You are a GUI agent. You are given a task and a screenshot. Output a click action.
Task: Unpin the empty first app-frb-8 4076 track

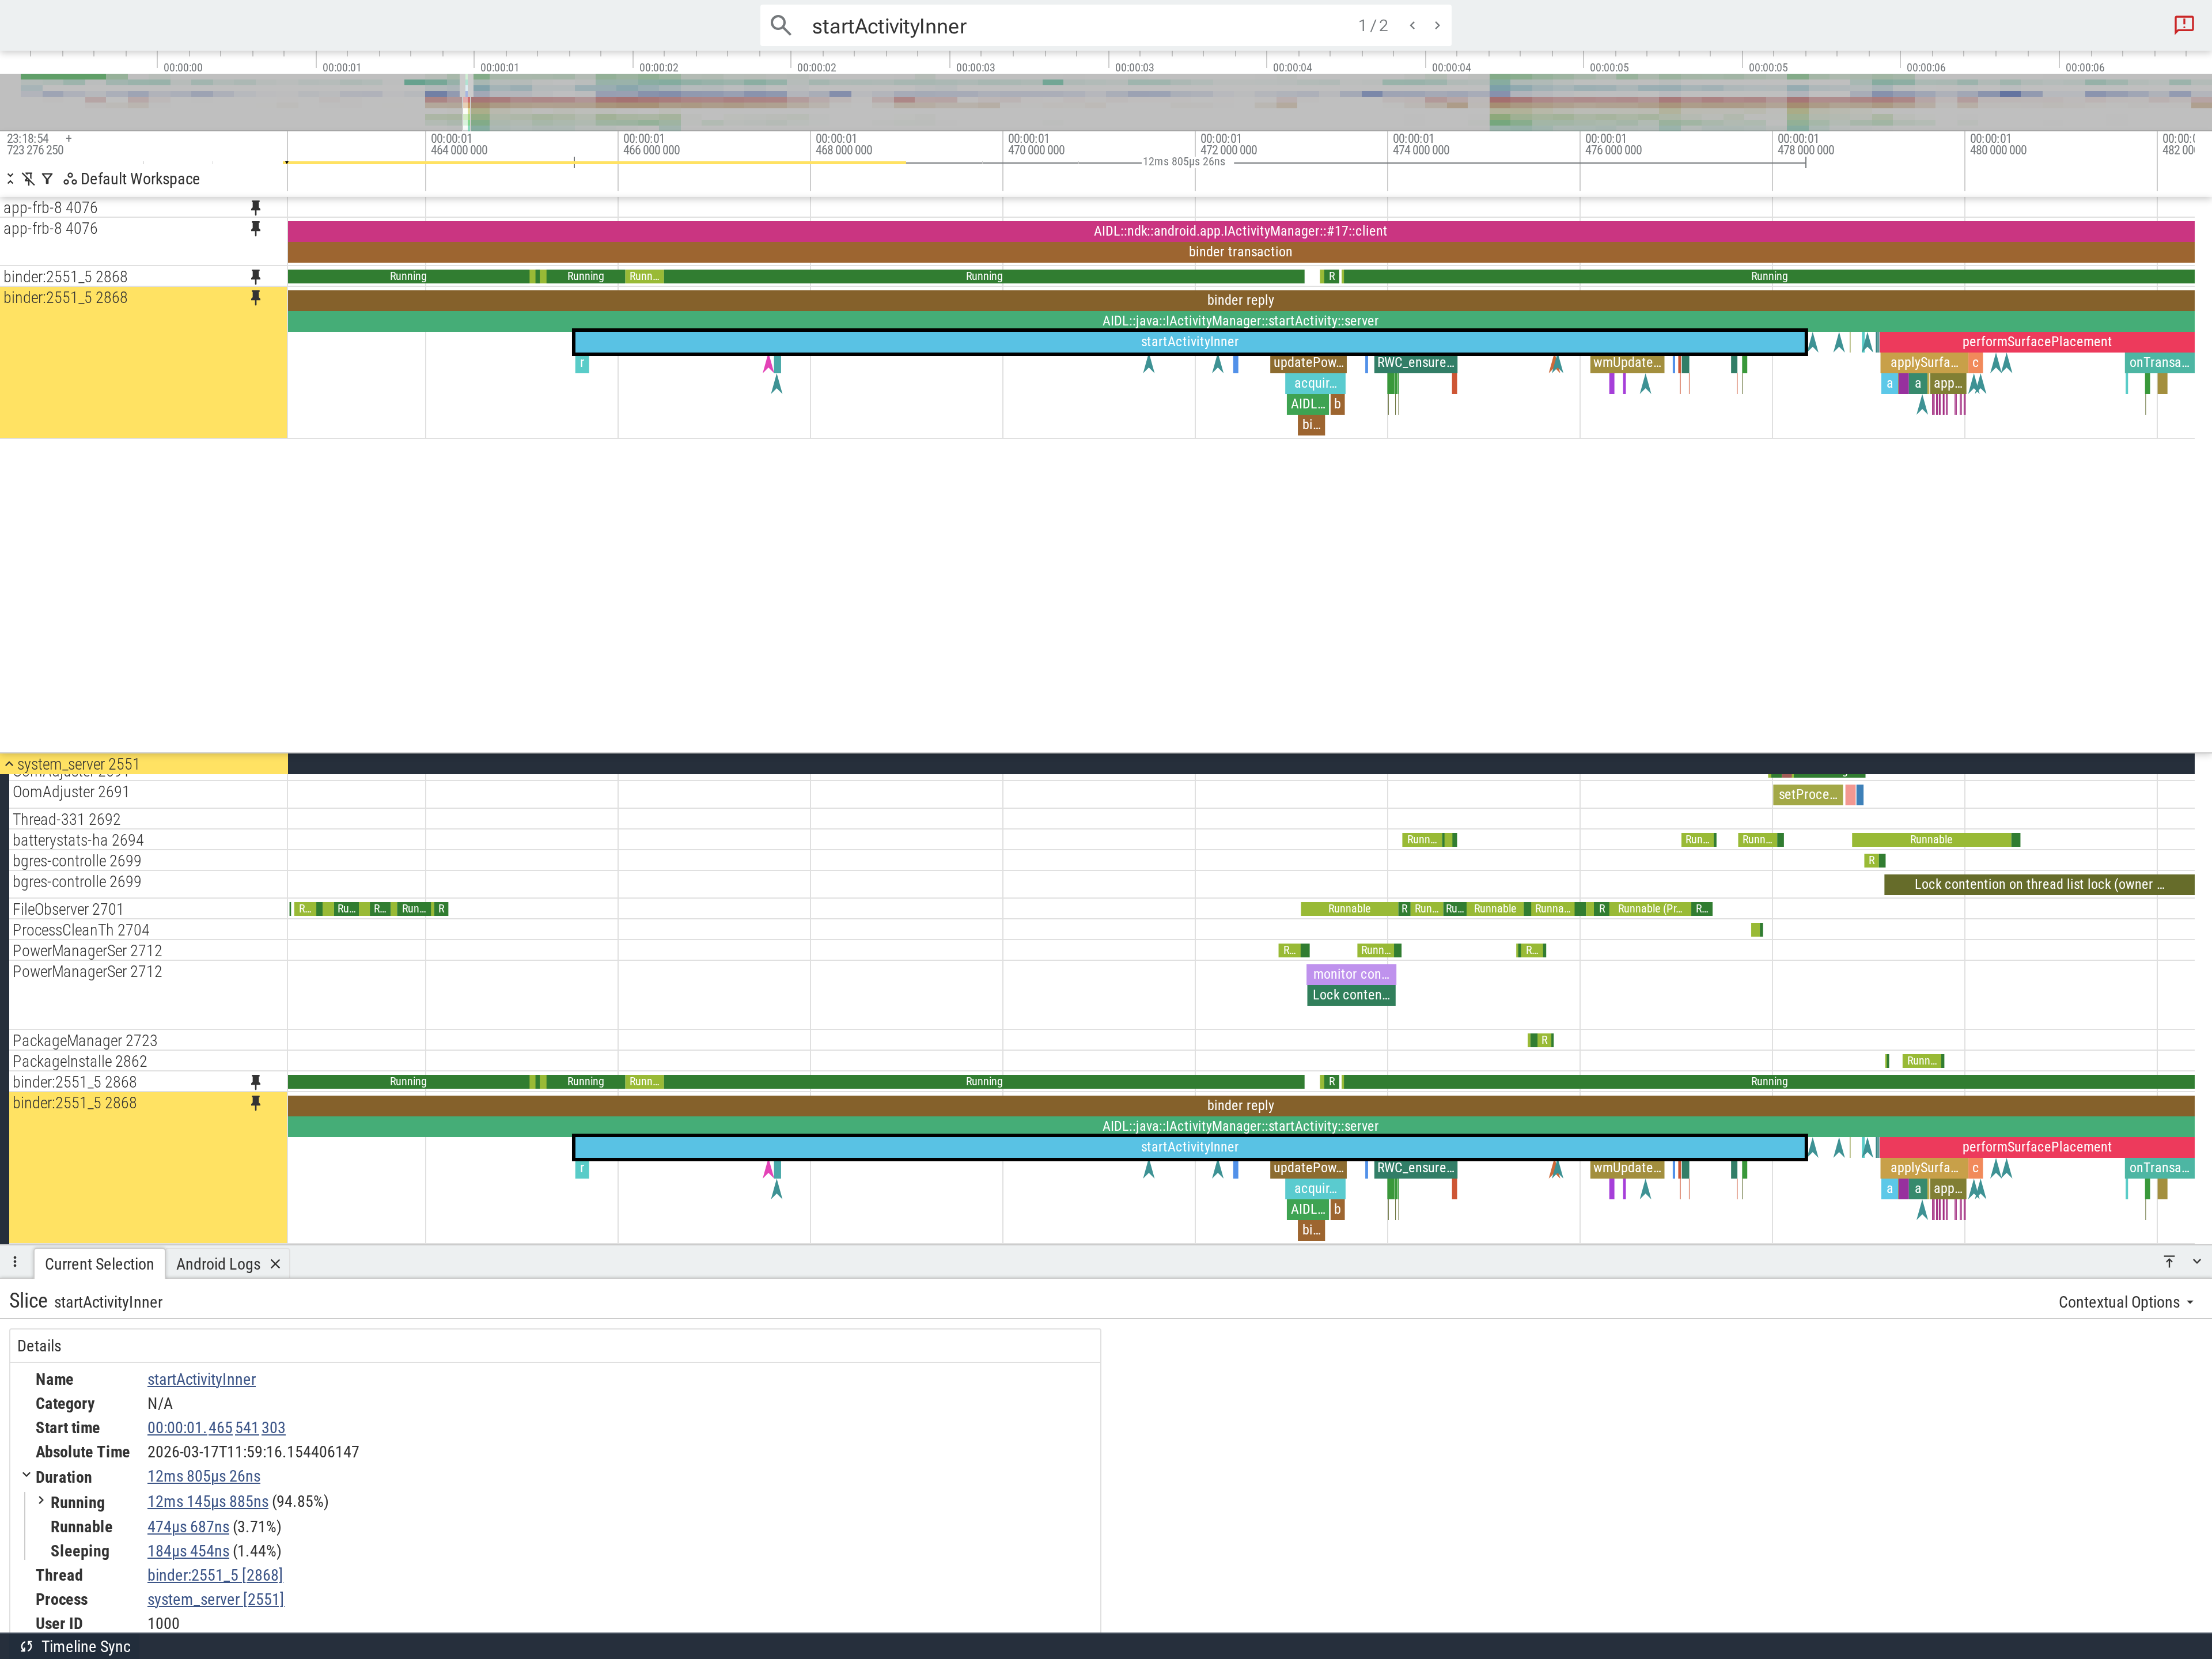pyautogui.click(x=255, y=207)
